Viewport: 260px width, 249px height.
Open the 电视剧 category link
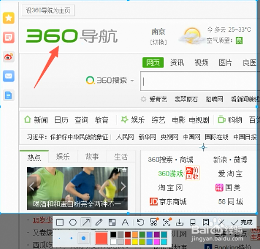click(x=199, y=120)
